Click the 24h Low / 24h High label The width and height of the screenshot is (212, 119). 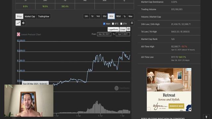(x=150, y=24)
